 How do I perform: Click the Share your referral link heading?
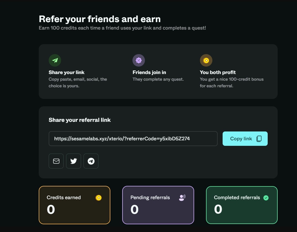click(x=80, y=120)
